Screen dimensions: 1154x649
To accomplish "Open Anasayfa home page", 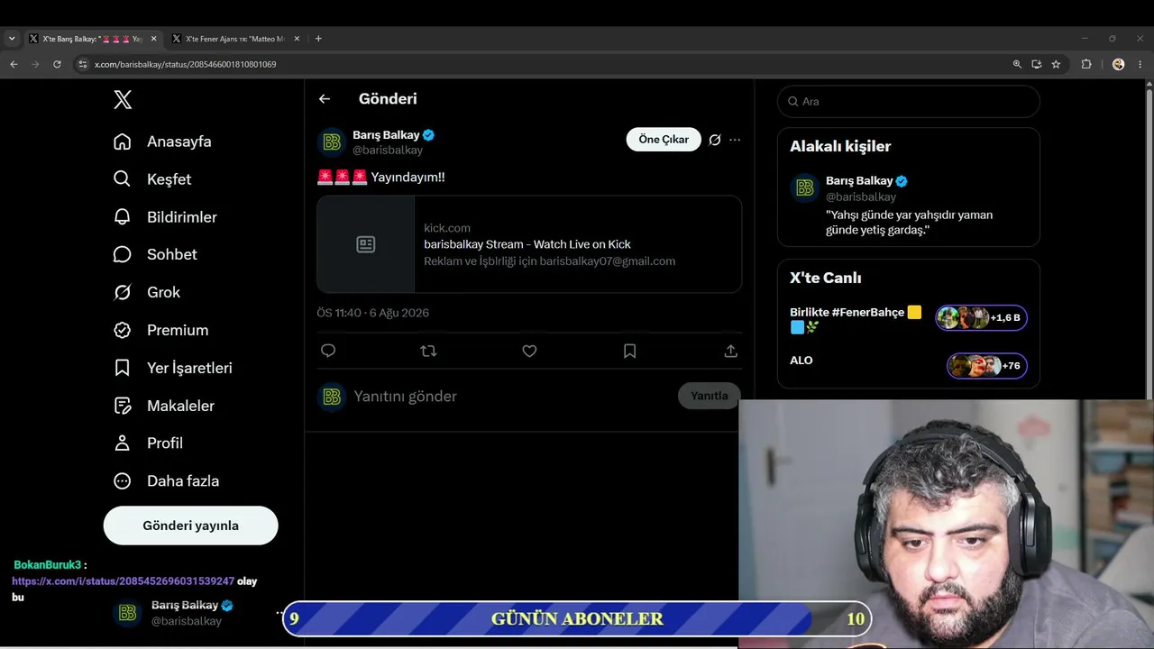I will pos(163,142).
